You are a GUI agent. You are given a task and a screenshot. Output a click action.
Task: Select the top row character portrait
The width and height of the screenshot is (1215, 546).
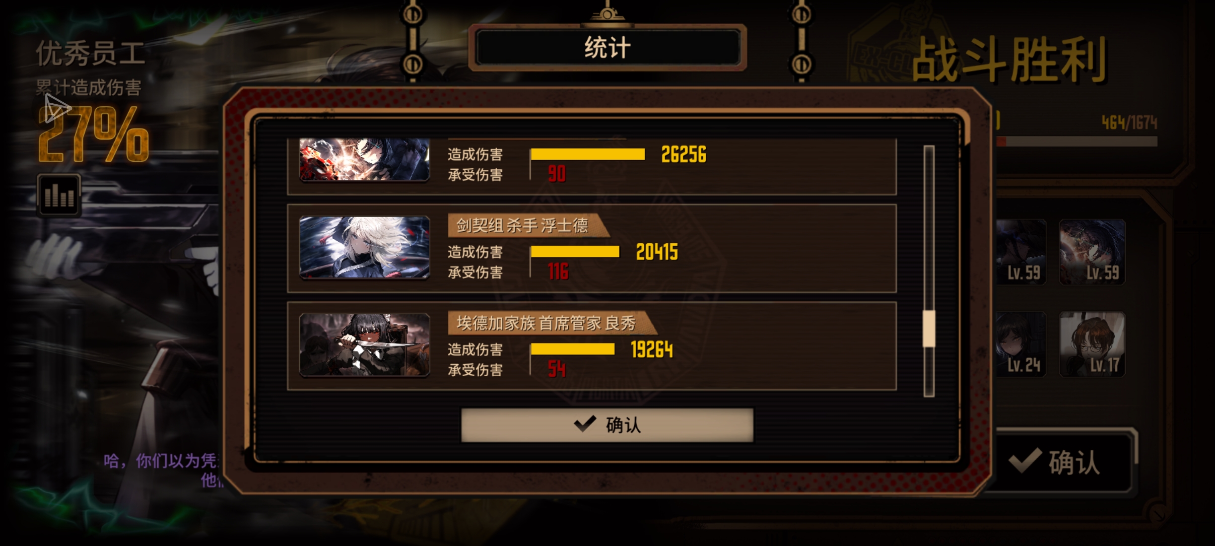tap(364, 159)
